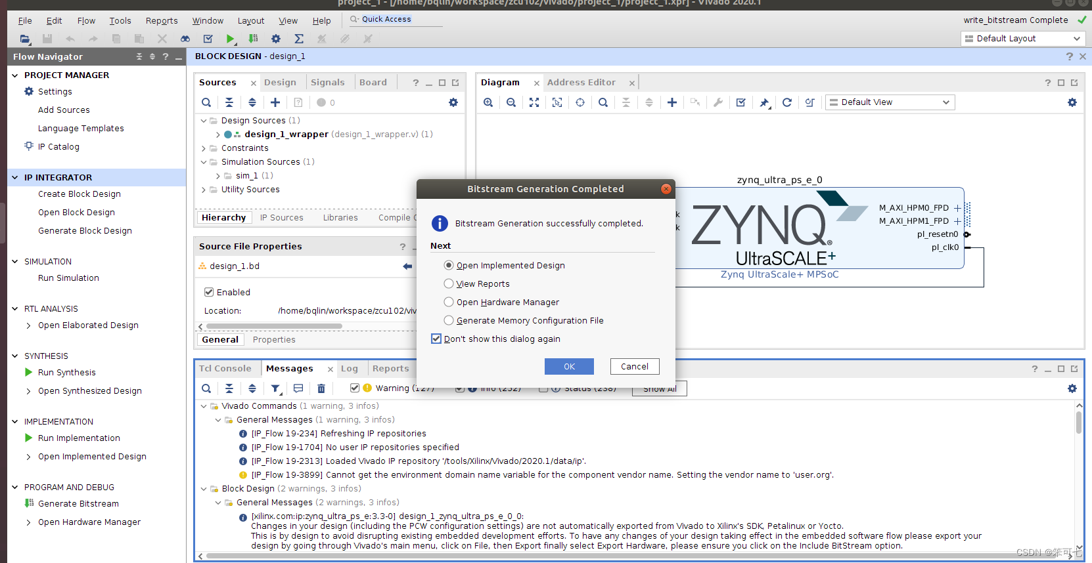
Task: Click Run Implementation in Flow Navigator
Action: [x=79, y=438]
